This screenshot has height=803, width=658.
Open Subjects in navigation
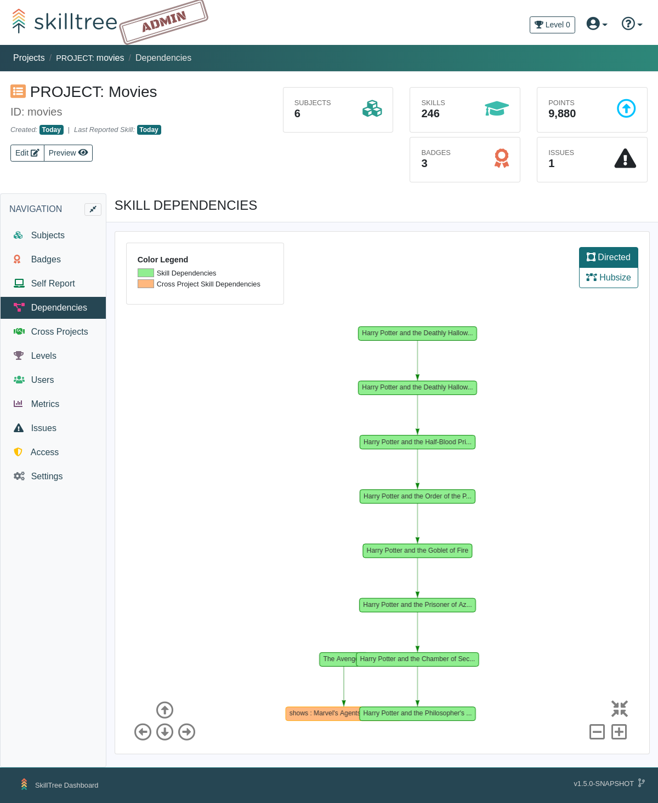pos(53,236)
